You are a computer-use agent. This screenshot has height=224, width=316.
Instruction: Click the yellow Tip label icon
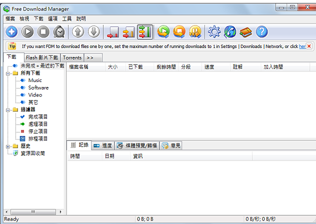point(12,46)
